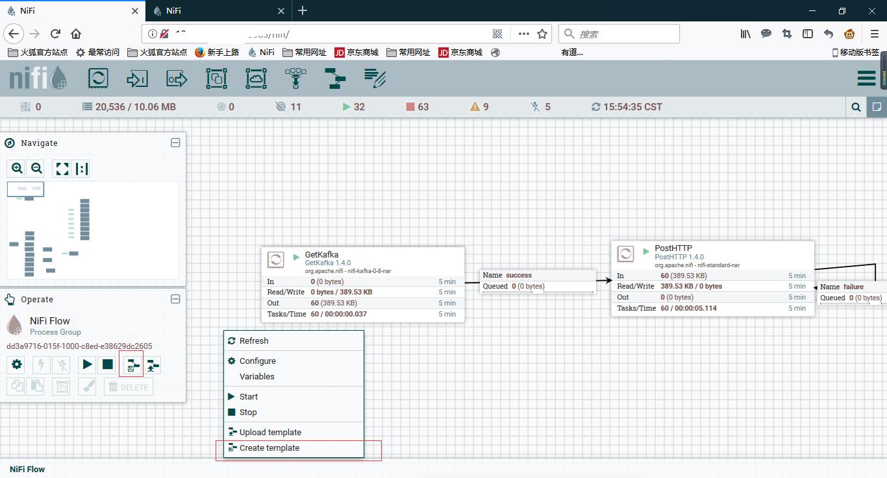The width and height of the screenshot is (887, 478).
Task: Fit the flow to screen
Action: click(x=62, y=169)
